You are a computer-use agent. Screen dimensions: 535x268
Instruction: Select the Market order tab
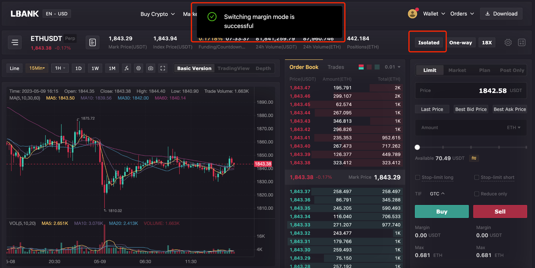click(457, 70)
